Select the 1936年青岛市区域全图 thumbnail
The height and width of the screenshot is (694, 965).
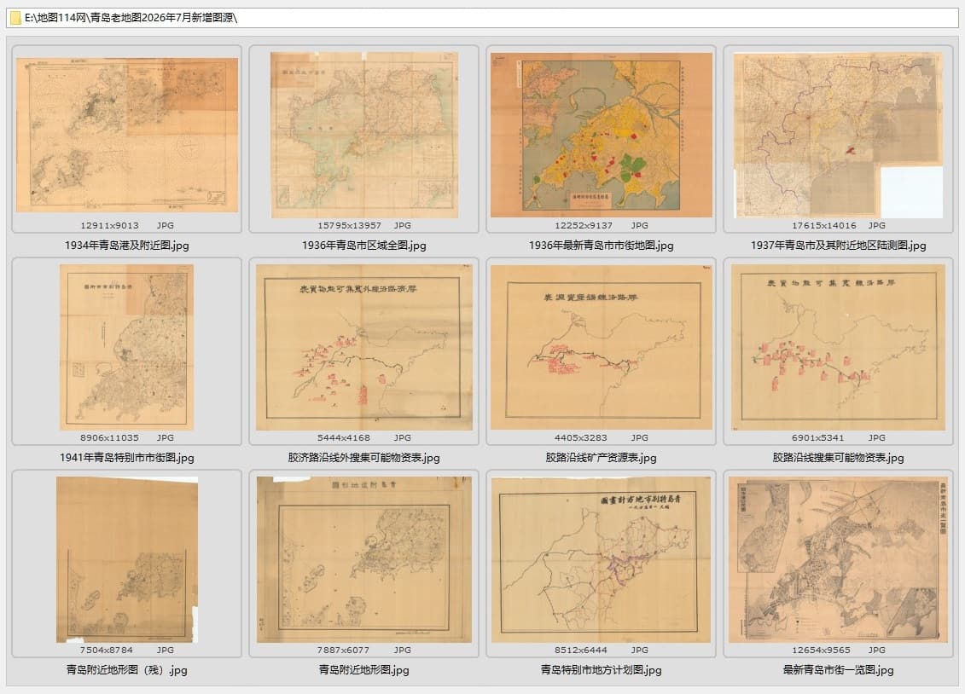[363, 135]
